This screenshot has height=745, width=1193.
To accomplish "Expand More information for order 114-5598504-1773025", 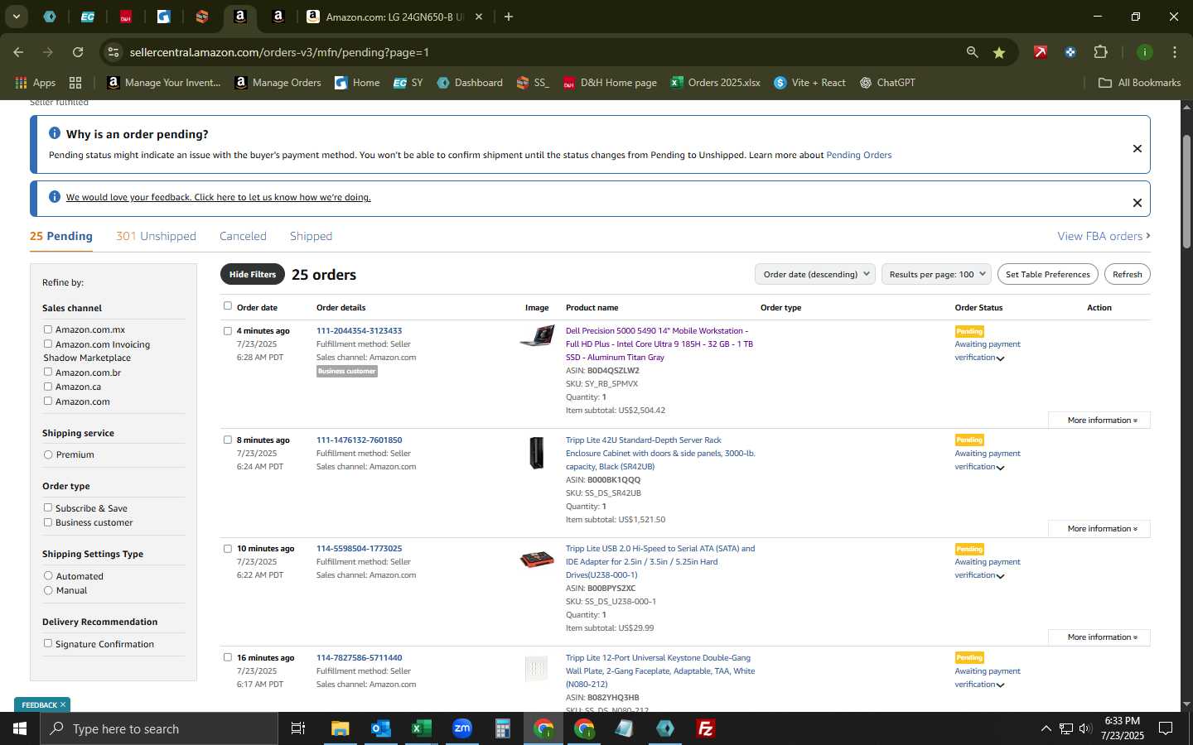I will pos(1099,637).
